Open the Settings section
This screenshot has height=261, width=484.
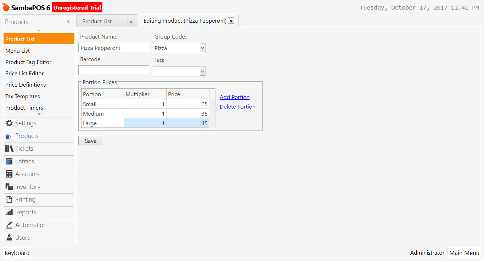pyautogui.click(x=25, y=123)
